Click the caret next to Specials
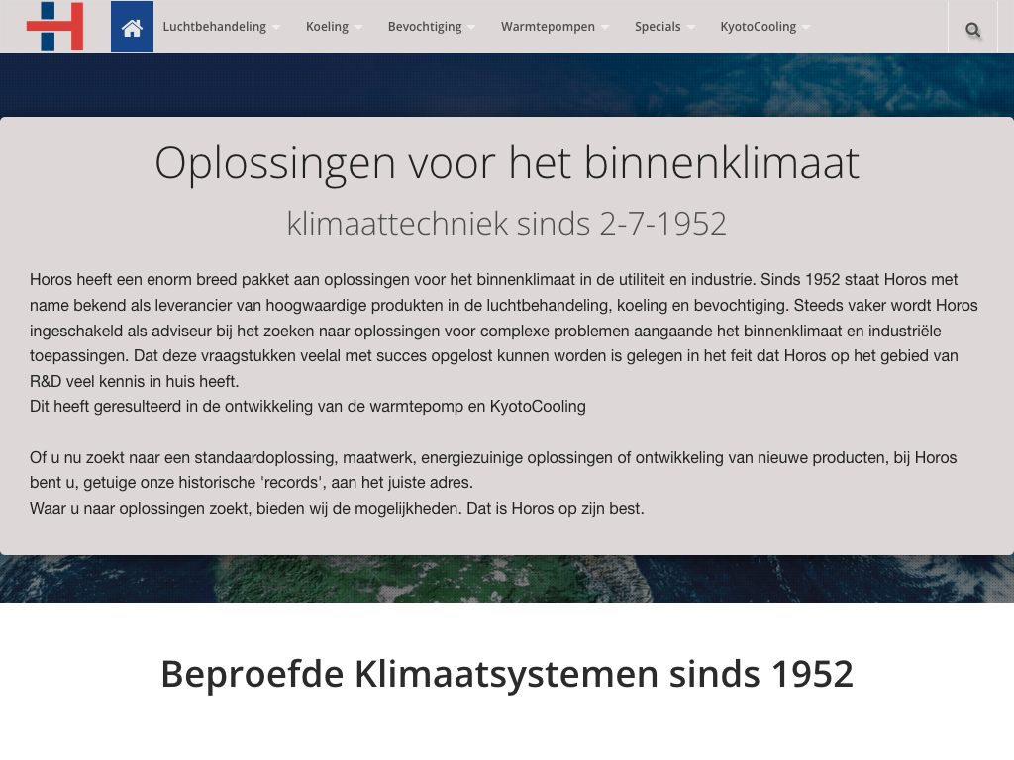1014x760 pixels. (x=690, y=28)
